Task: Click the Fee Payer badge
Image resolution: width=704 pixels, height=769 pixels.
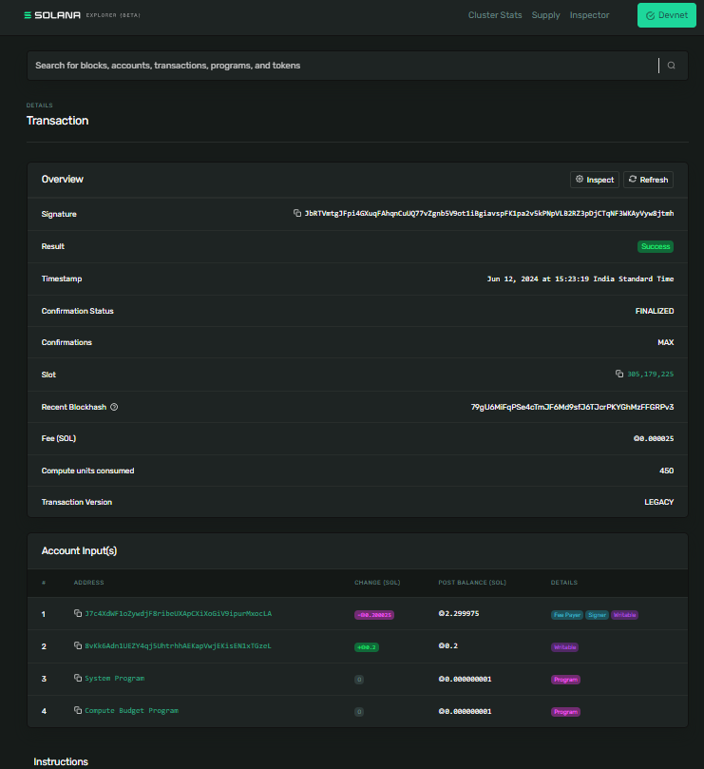Action: click(567, 615)
